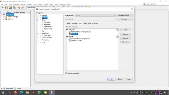The image size is (169, 95).
Task: Toggle the Build Dependencies checkbox
Action: [x=66, y=73]
